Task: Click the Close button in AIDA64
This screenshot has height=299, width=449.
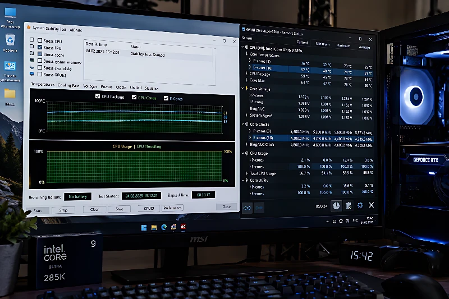Action: coord(227,206)
